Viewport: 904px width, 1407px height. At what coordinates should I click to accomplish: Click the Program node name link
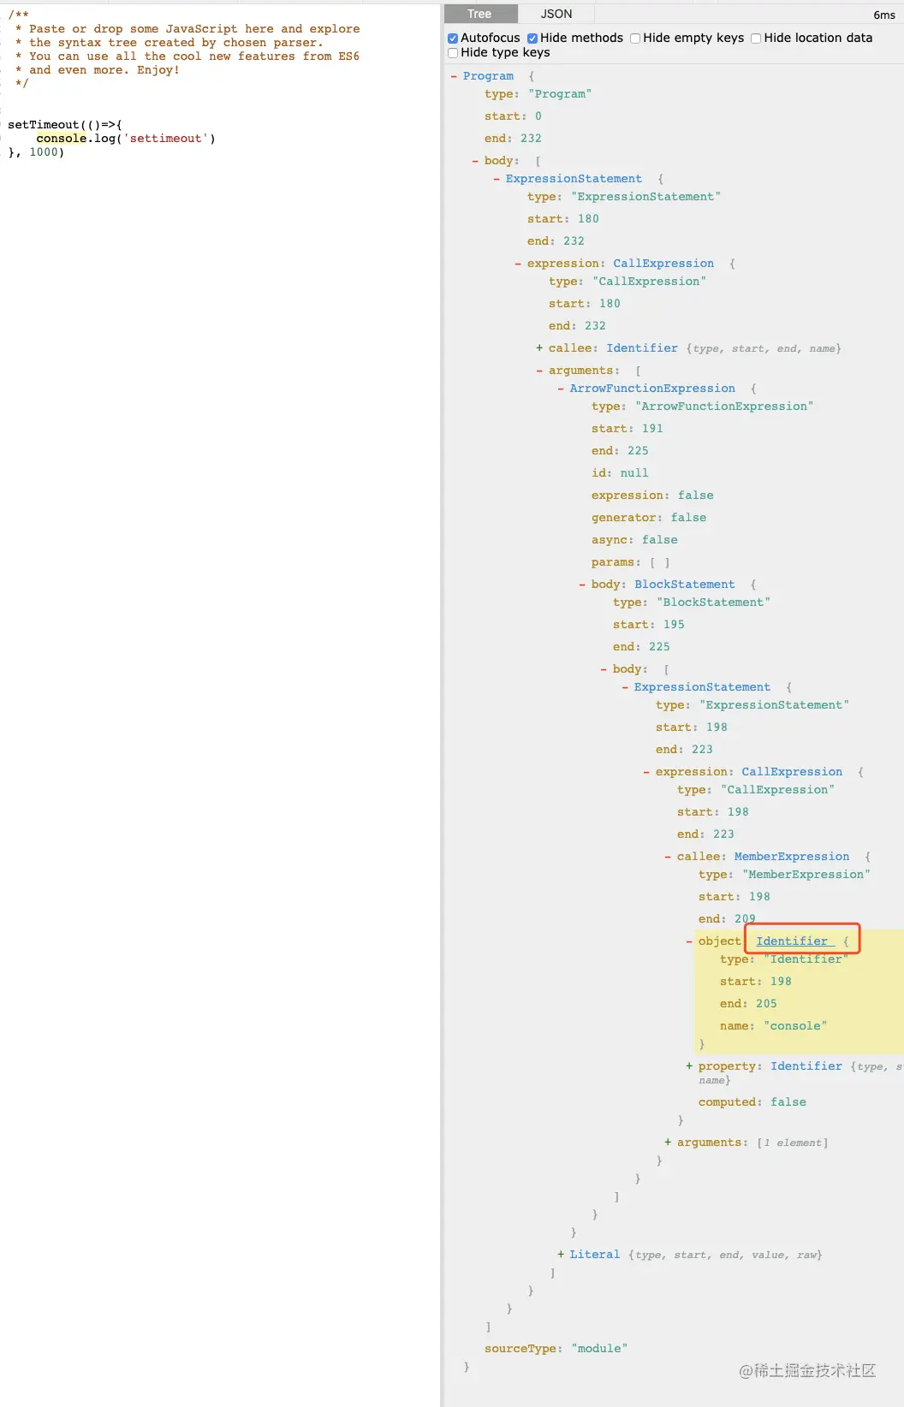pos(488,76)
